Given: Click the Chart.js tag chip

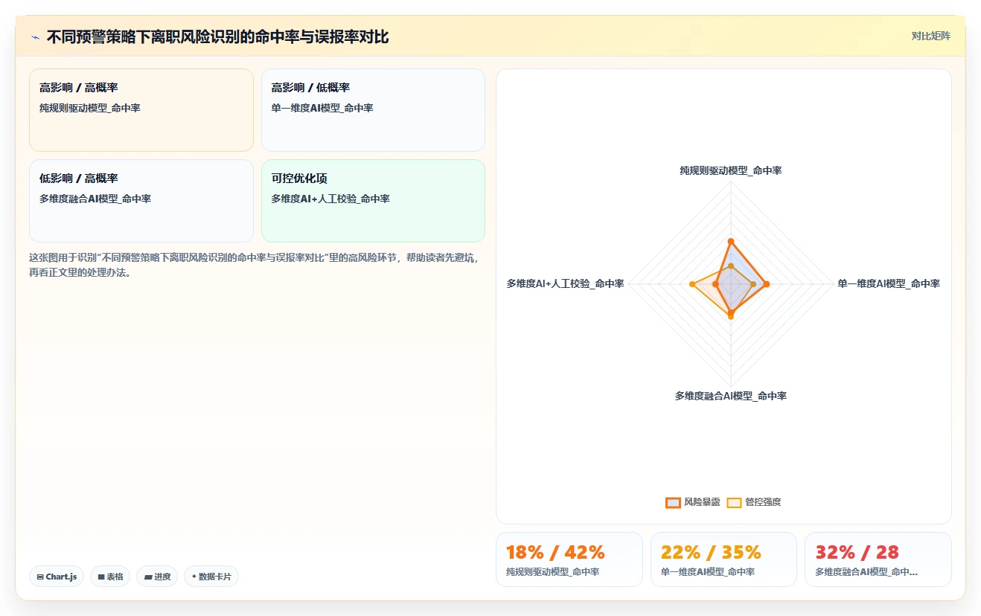Looking at the screenshot, I should click(57, 577).
